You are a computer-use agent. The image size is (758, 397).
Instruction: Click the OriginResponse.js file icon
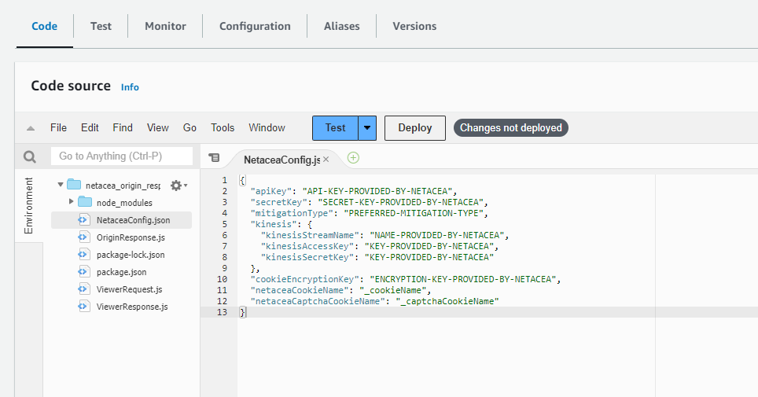83,237
